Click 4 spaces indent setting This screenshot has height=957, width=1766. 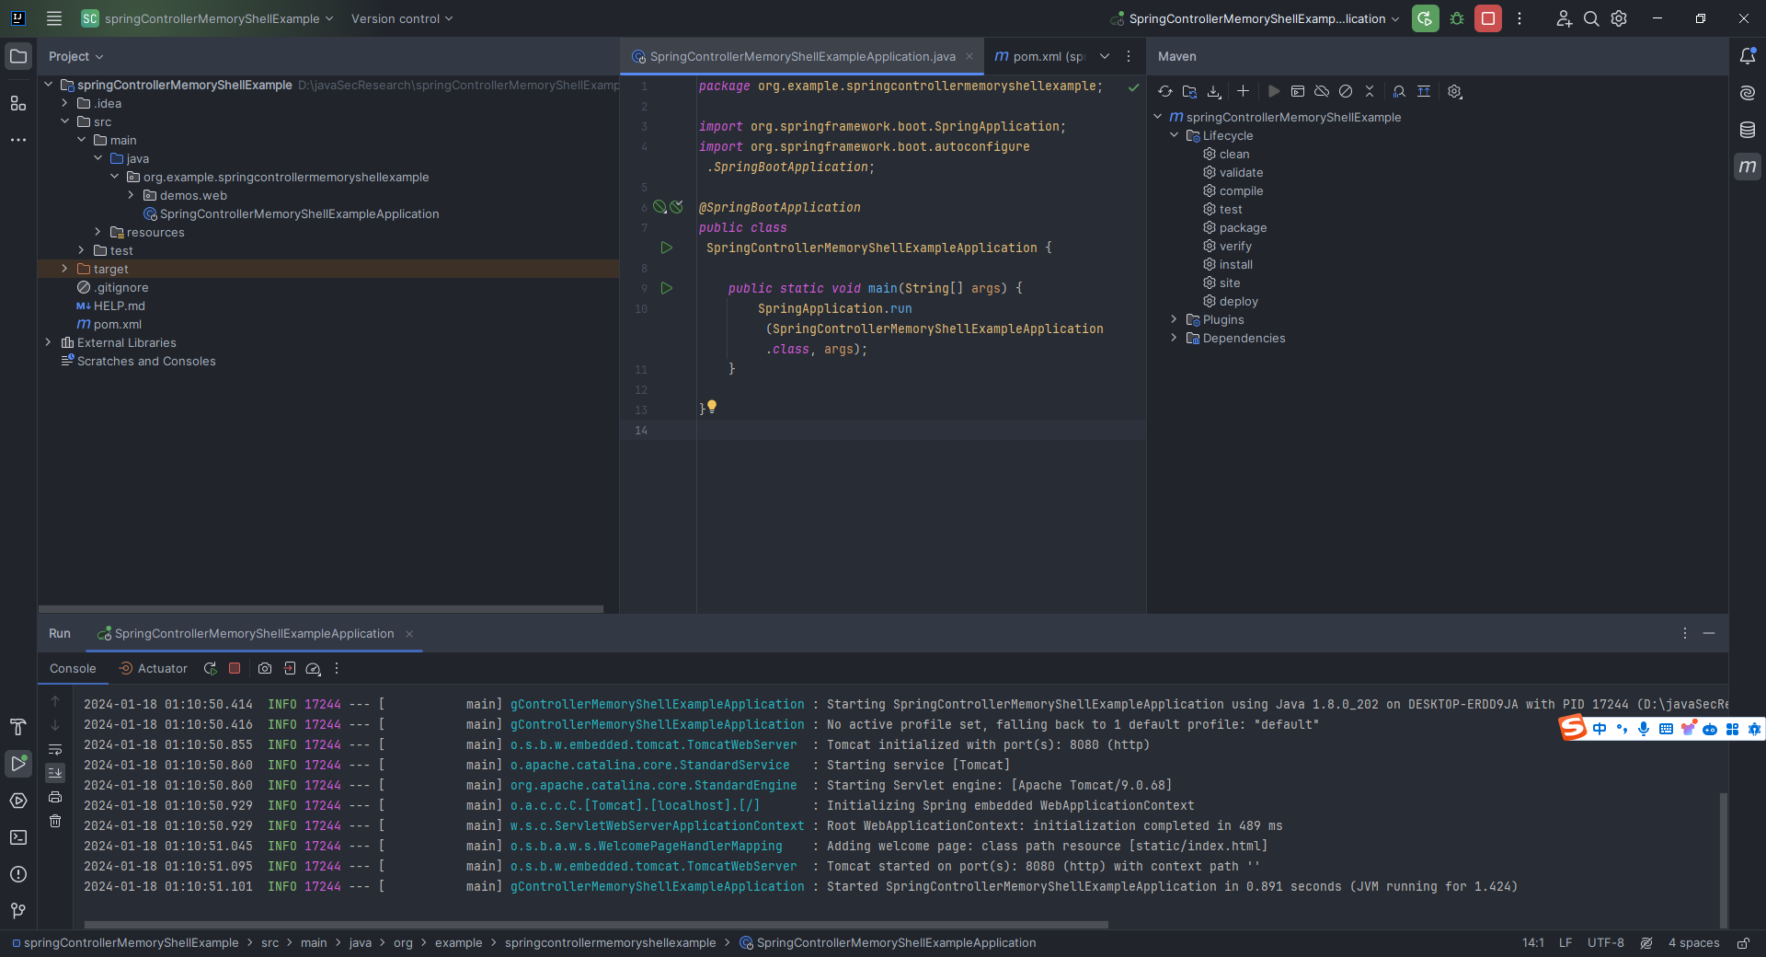click(1693, 943)
